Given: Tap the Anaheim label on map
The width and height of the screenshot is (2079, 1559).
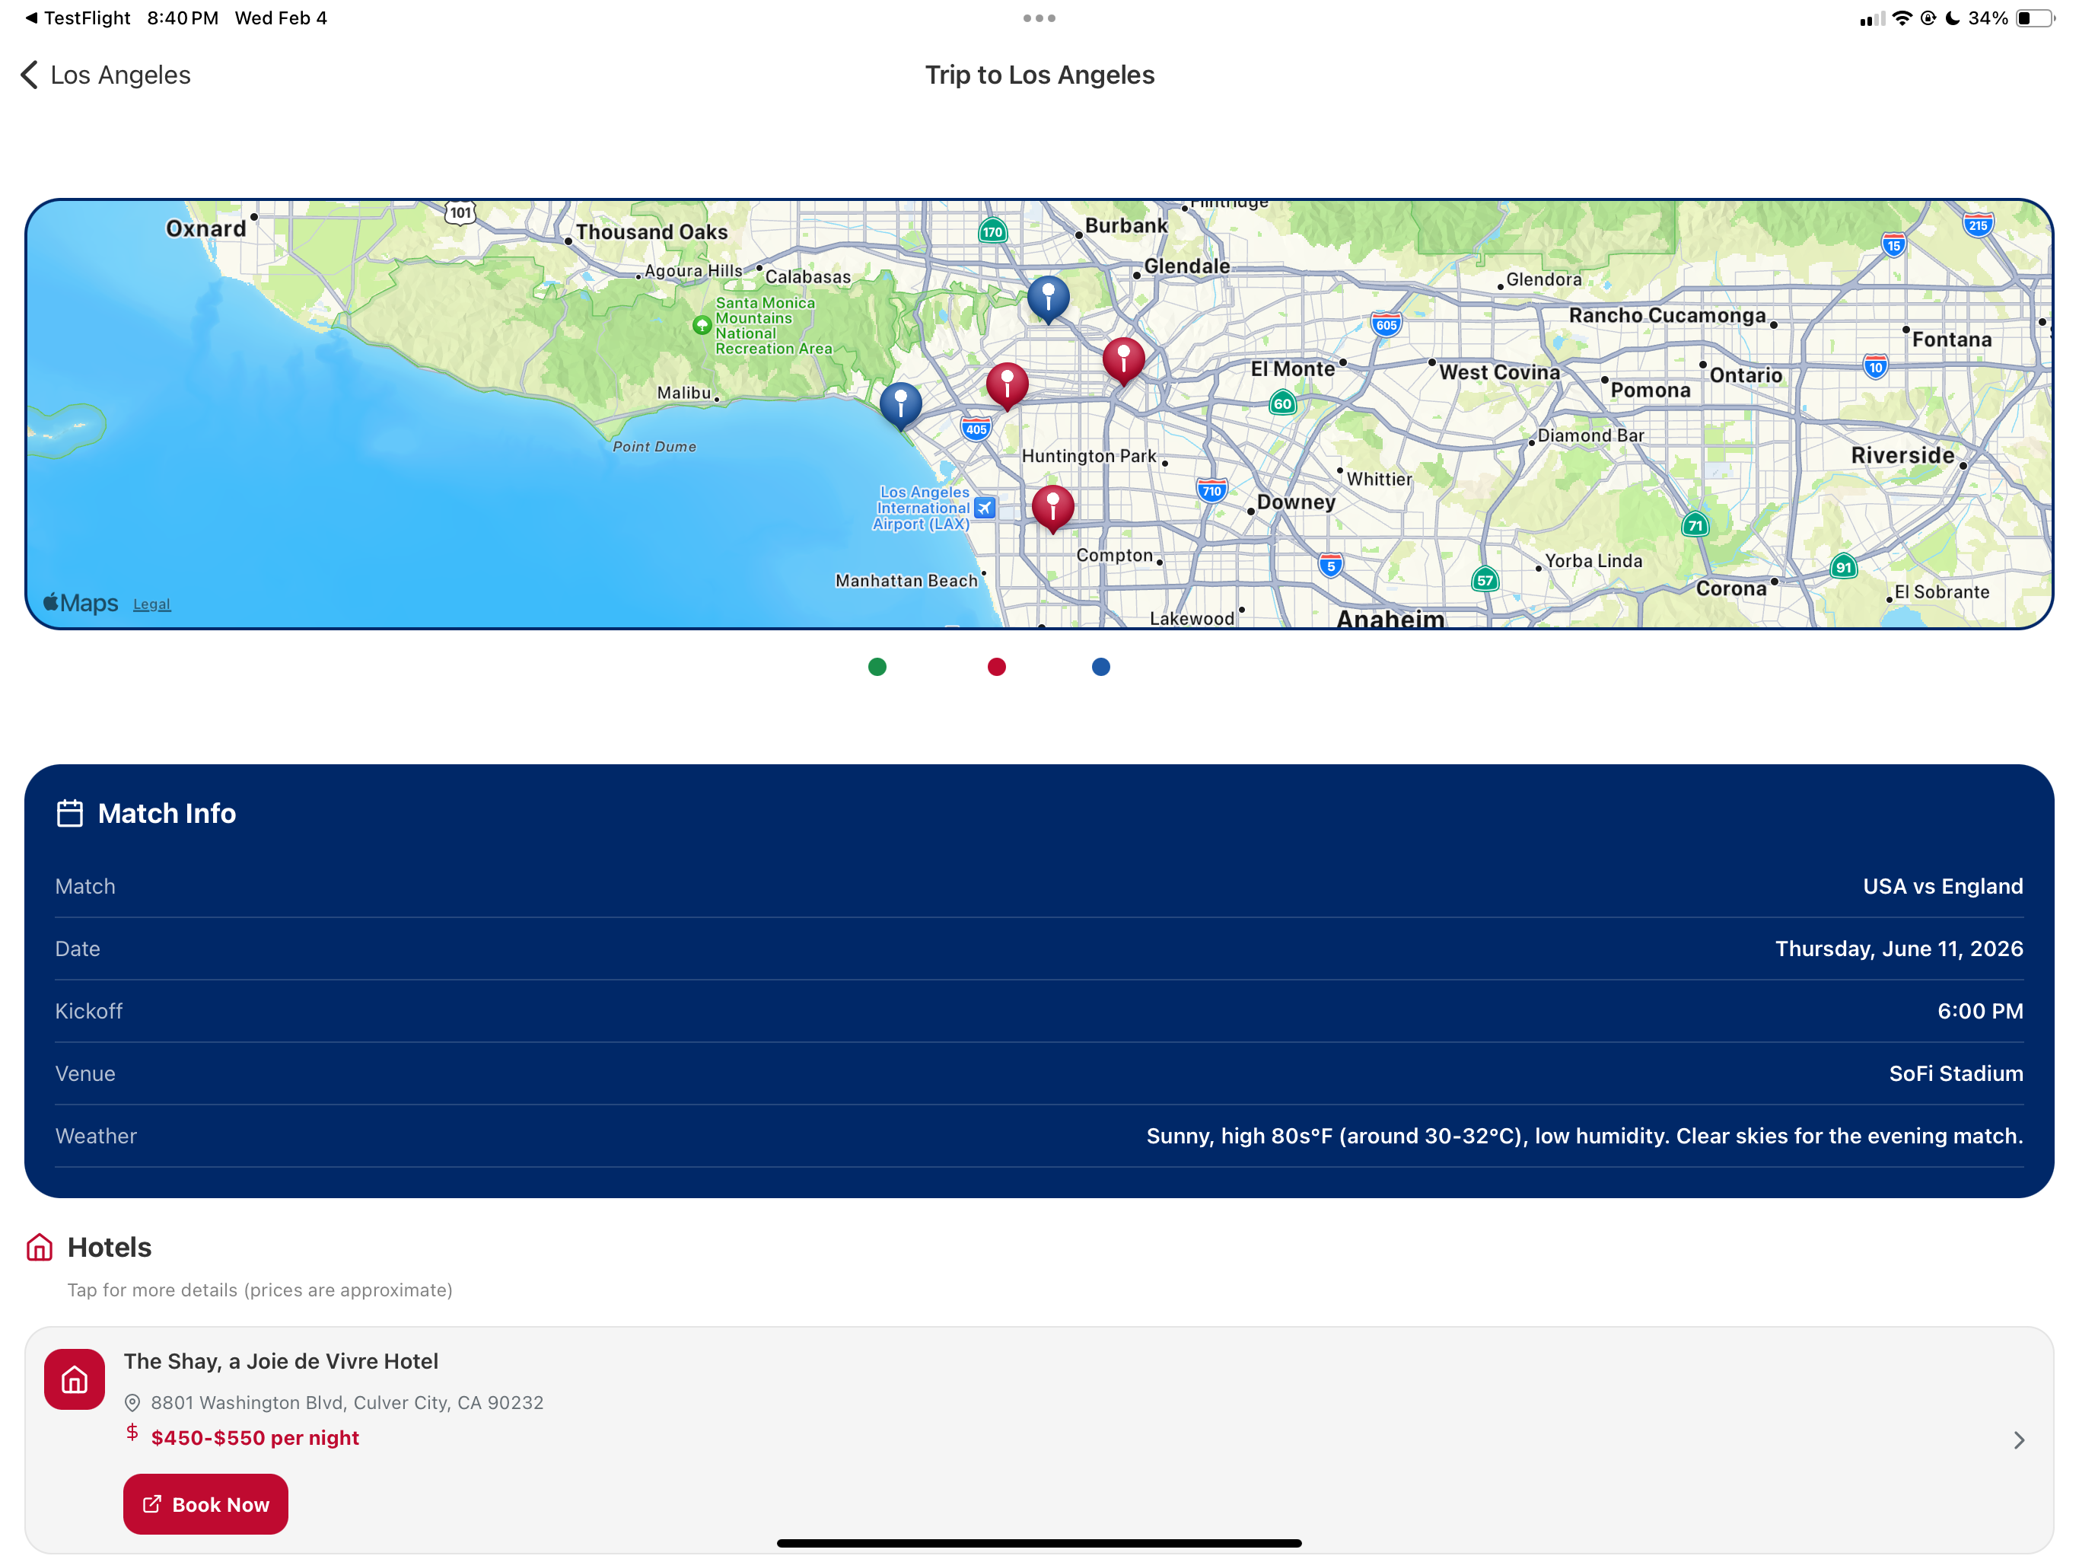Looking at the screenshot, I should (x=1390, y=618).
